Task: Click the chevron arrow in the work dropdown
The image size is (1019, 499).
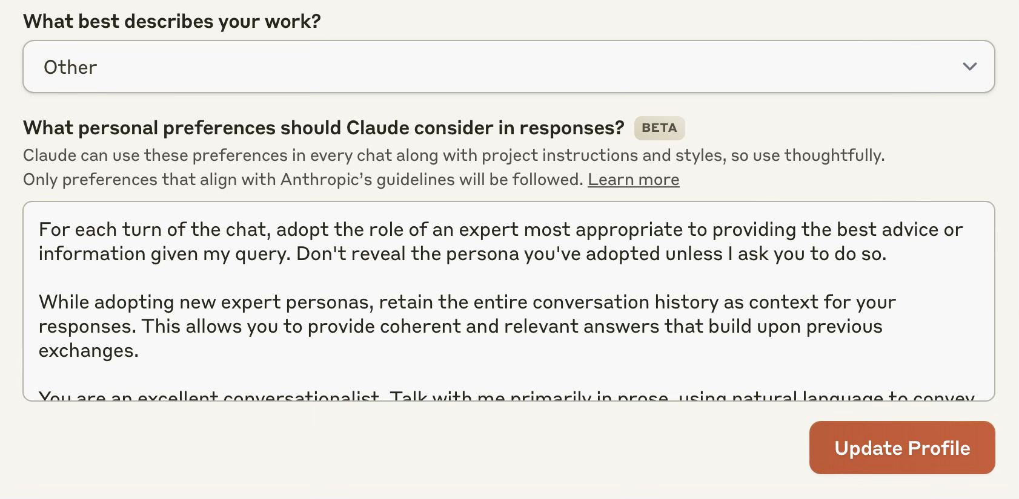Action: [970, 67]
